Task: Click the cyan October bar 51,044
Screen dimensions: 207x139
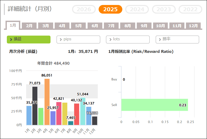Action: 83,111
